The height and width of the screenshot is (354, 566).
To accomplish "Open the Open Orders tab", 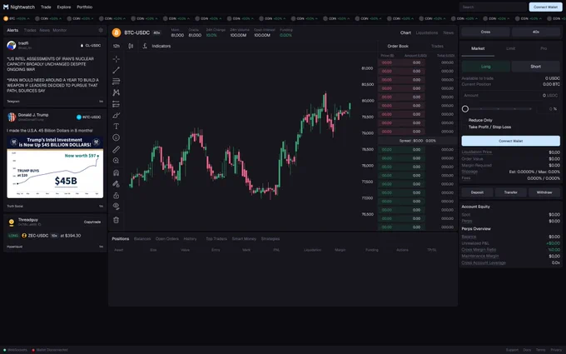I will pos(167,239).
